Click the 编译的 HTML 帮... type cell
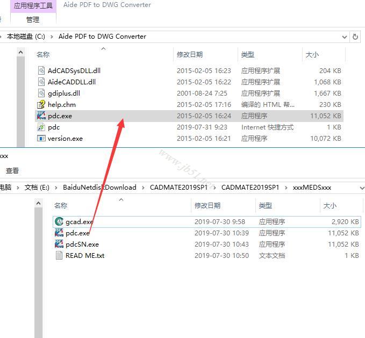Viewport: 365px width, 338px height. click(268, 105)
